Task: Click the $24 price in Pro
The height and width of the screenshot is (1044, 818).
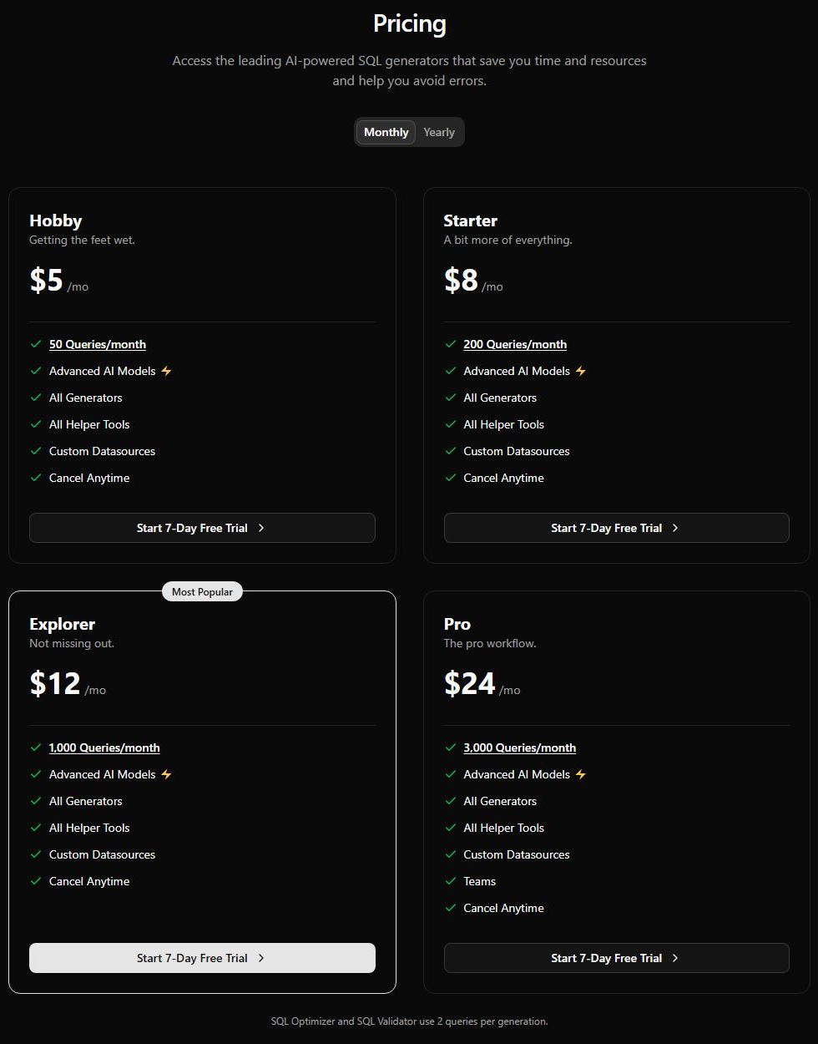Action: coord(470,683)
